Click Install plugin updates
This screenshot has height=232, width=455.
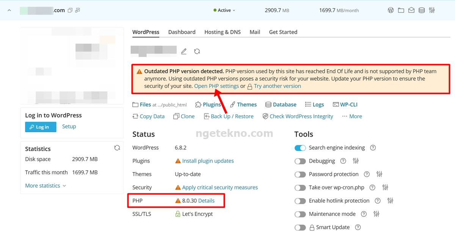(x=208, y=161)
